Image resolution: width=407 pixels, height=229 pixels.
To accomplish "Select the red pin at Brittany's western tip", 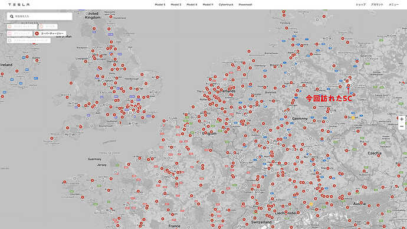I will click(x=64, y=182).
